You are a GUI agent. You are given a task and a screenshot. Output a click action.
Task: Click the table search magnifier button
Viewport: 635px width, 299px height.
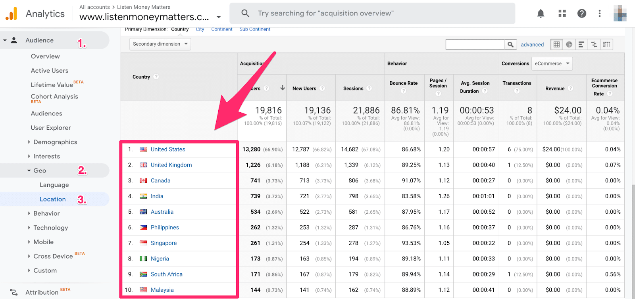pos(510,44)
